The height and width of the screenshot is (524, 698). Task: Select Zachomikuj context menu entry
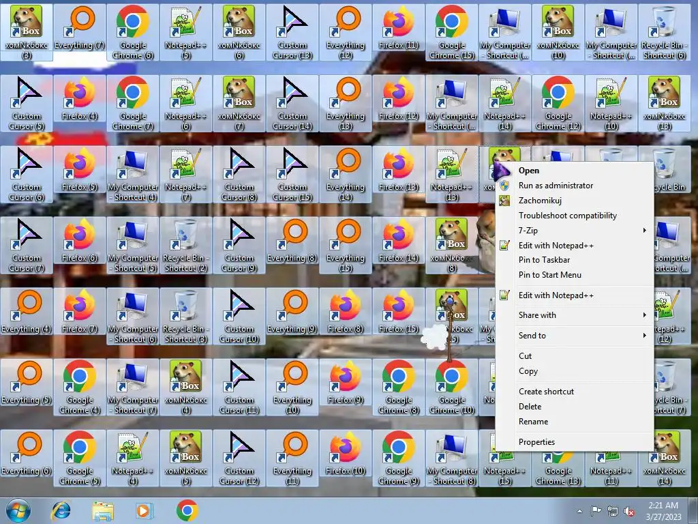pyautogui.click(x=574, y=201)
